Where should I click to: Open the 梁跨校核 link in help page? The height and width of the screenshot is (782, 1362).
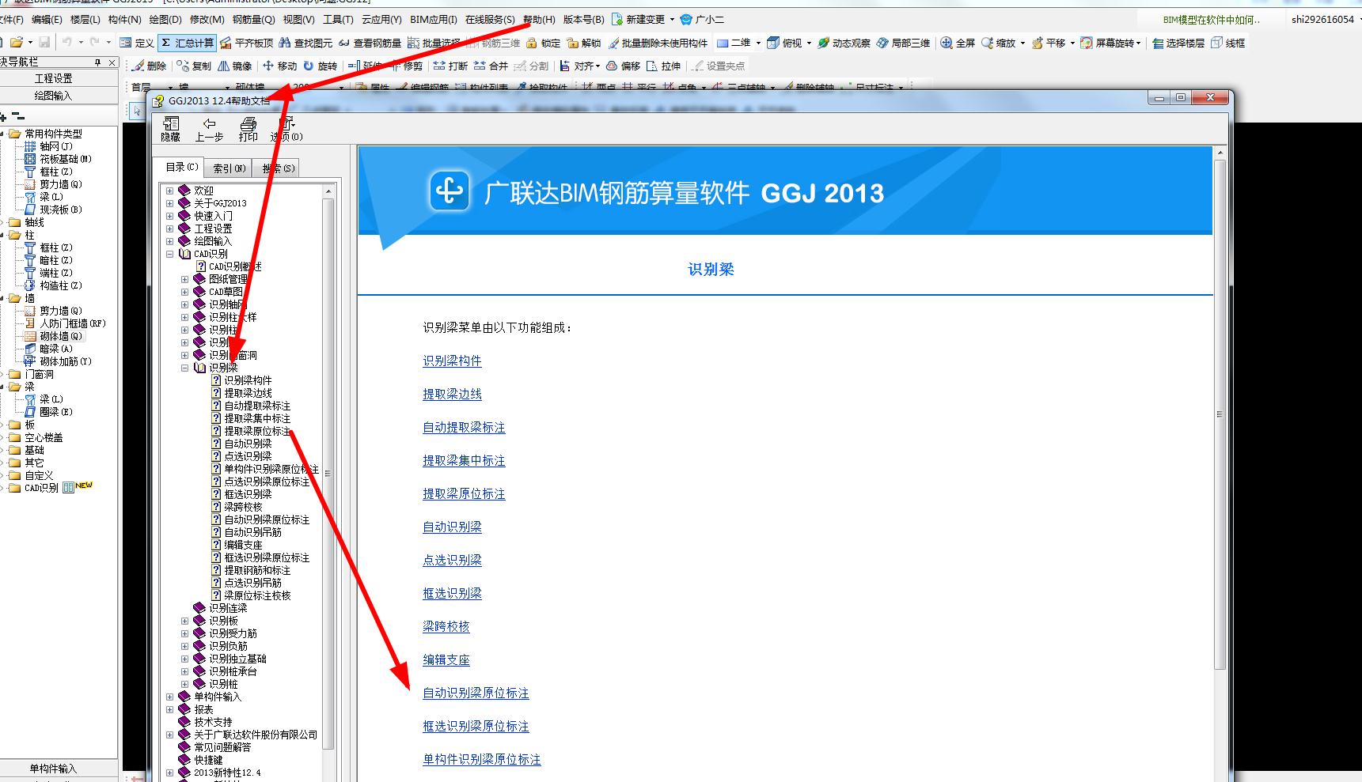click(x=446, y=626)
